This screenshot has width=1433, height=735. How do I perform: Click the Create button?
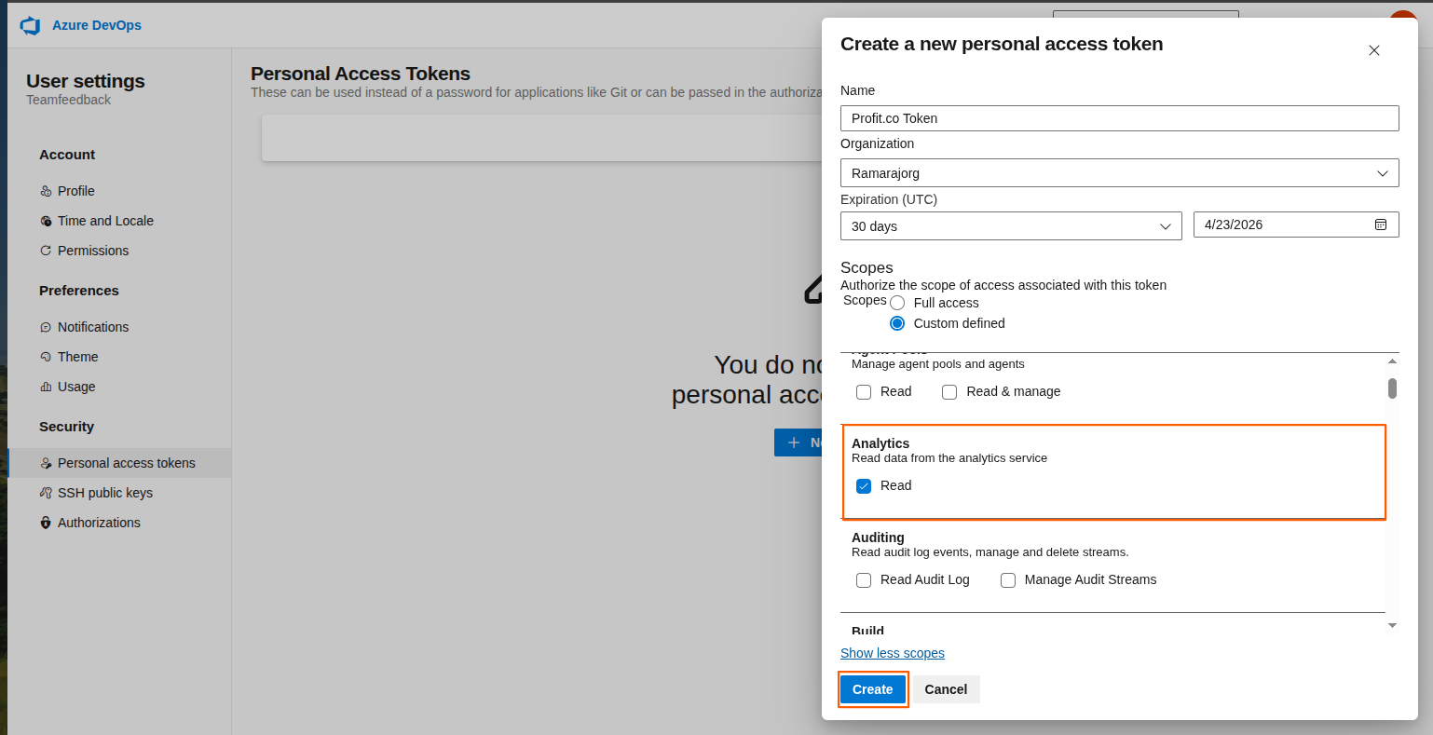click(873, 689)
